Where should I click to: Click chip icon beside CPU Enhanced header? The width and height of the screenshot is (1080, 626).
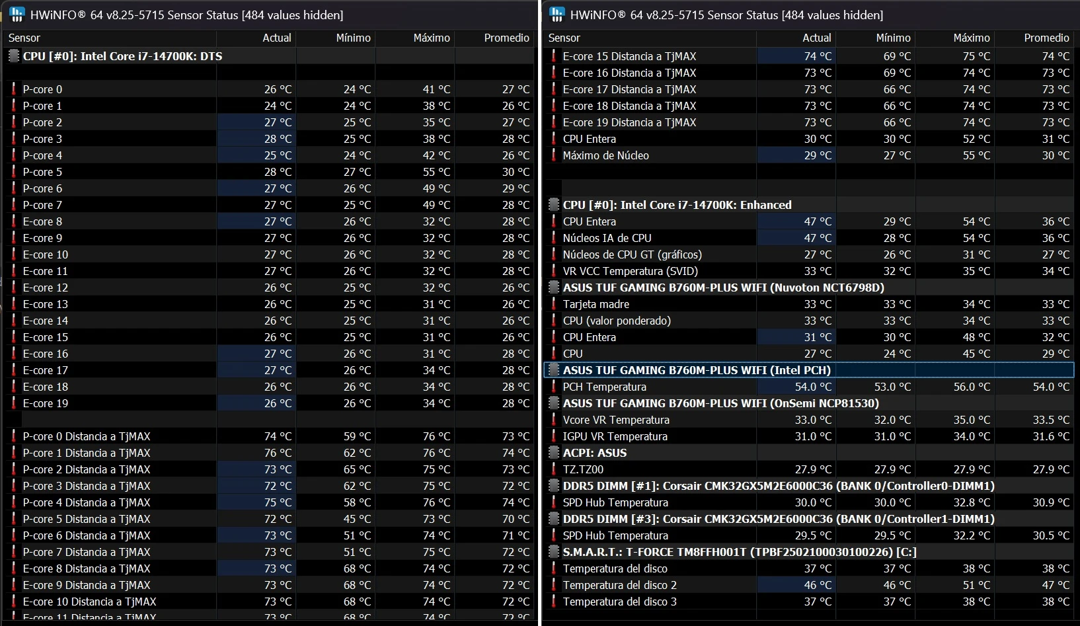554,205
